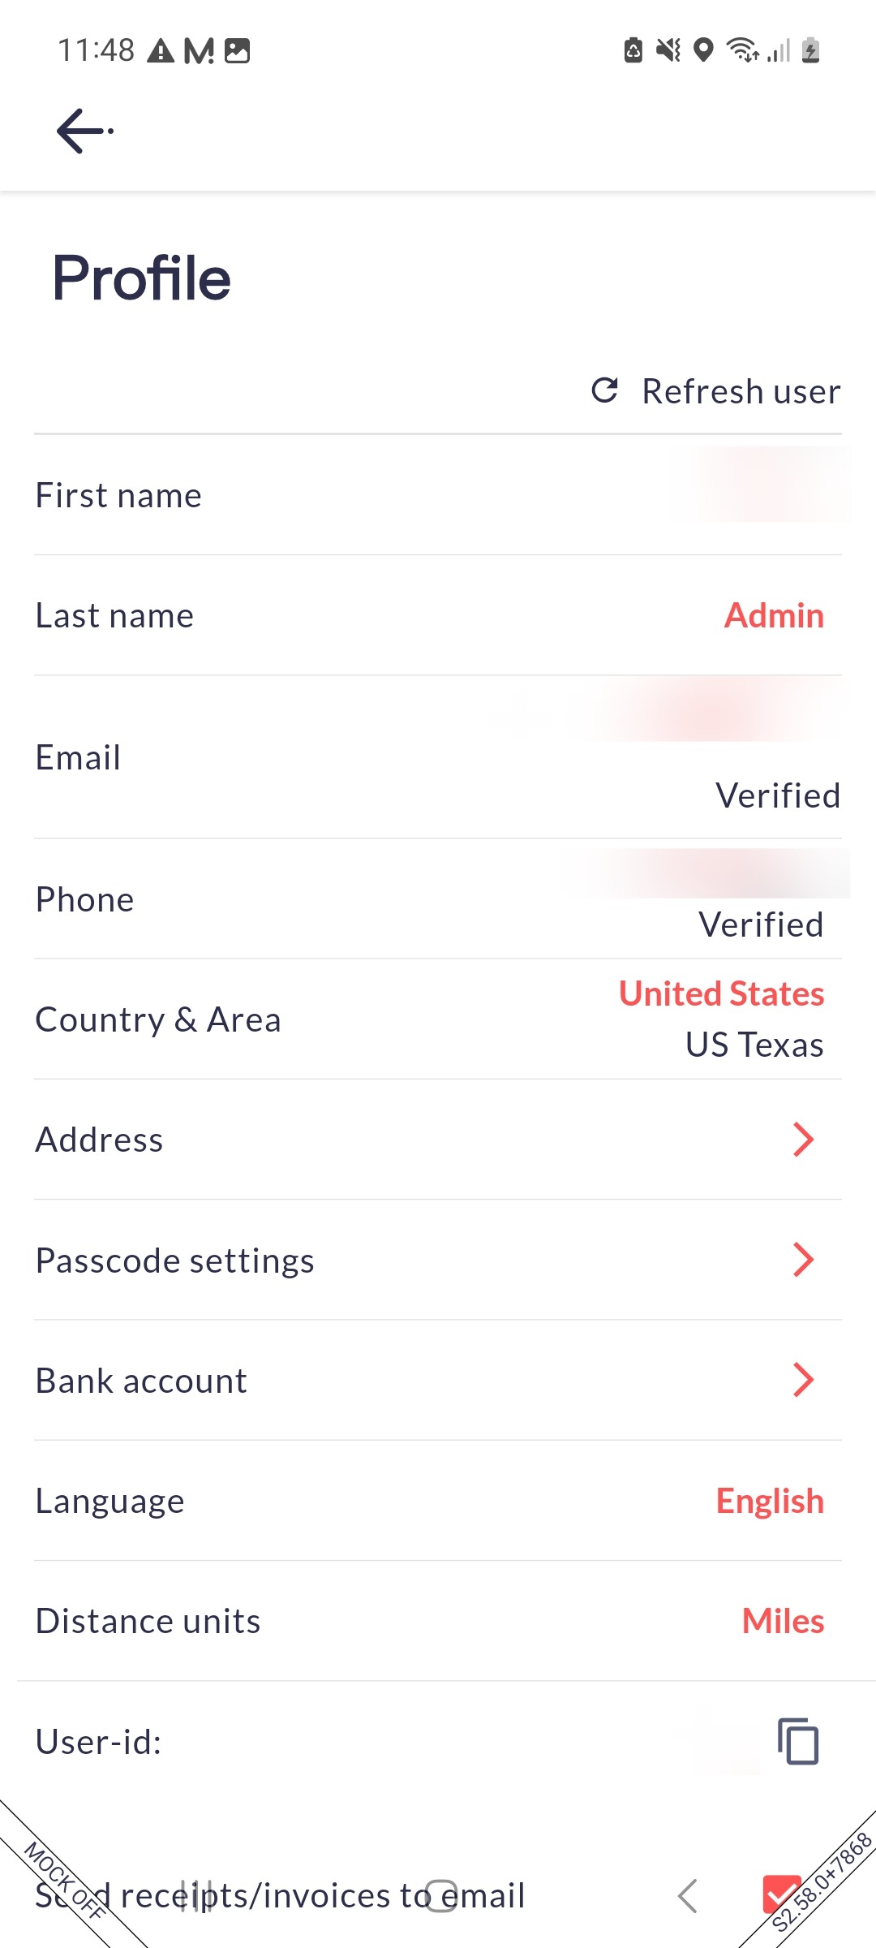Tap the Android home navigation button
The width and height of the screenshot is (876, 1948).
441,1896
